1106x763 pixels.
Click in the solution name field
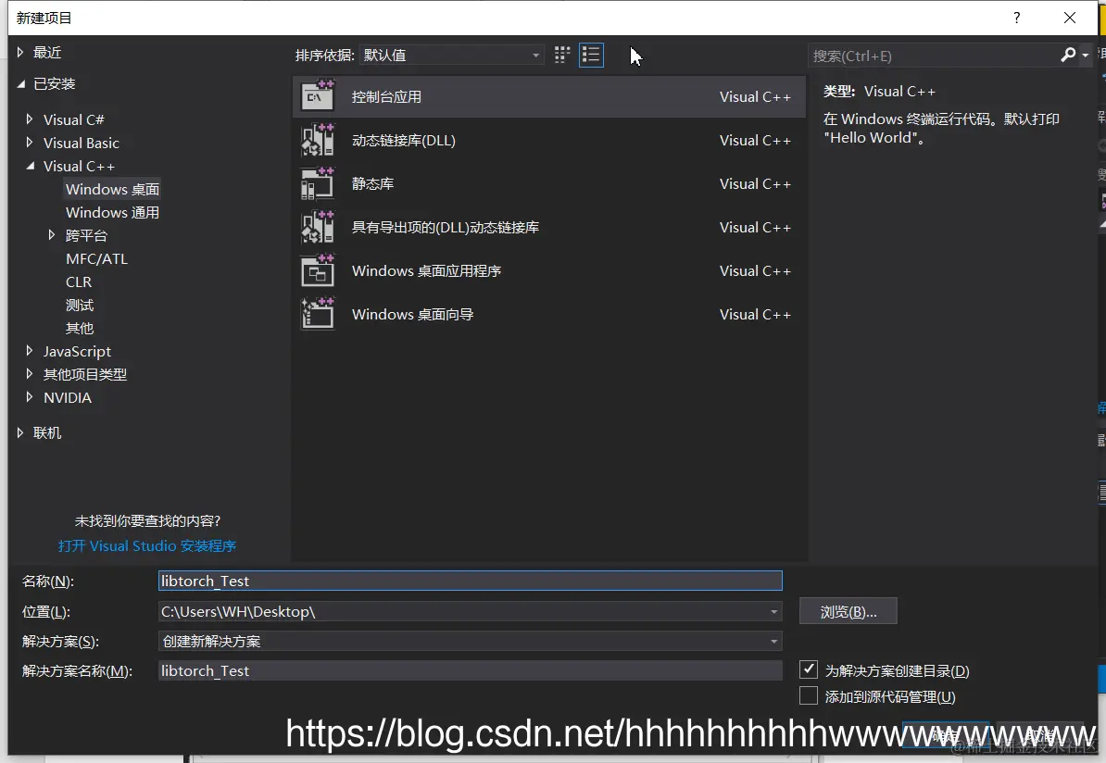(x=470, y=670)
